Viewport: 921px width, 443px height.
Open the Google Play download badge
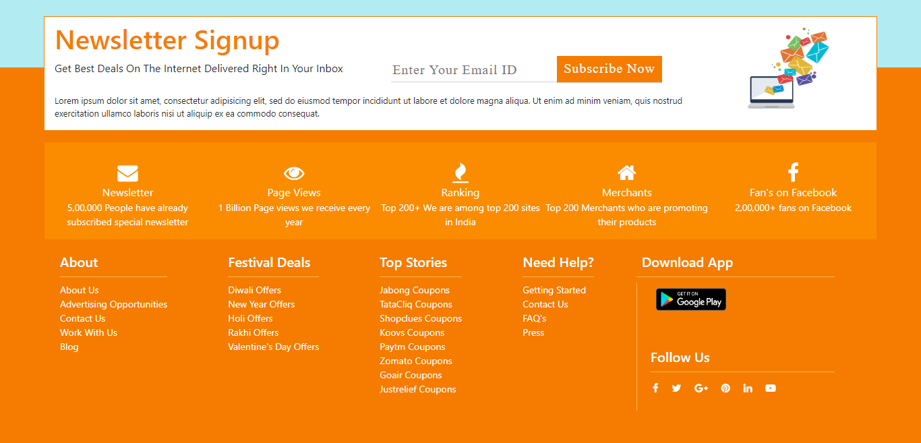(x=690, y=299)
